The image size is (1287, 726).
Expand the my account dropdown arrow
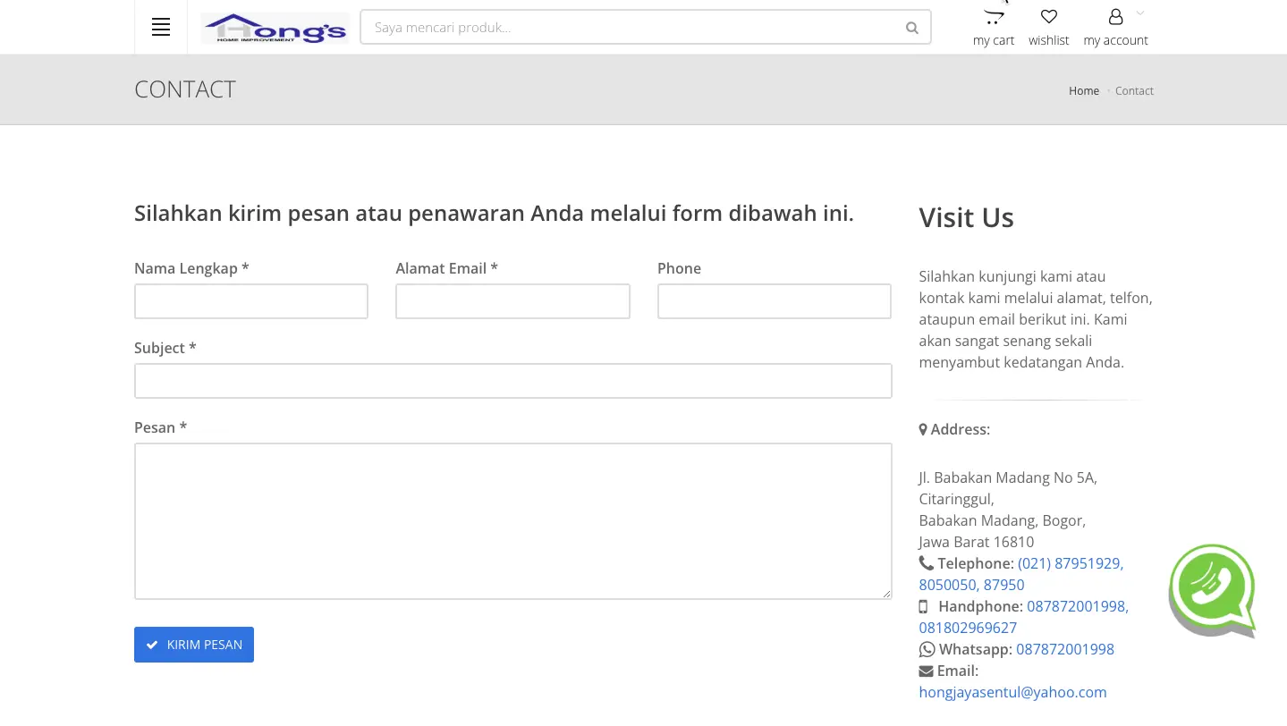pyautogui.click(x=1140, y=13)
